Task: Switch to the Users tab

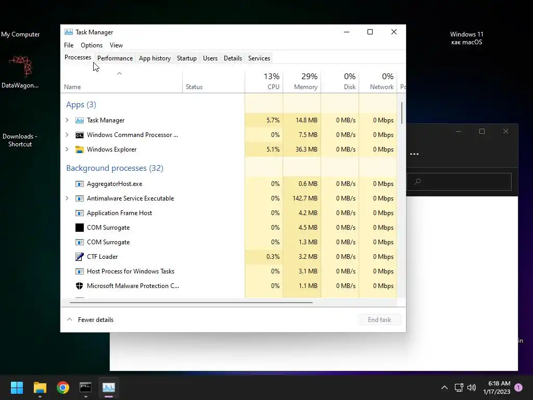Action: pyautogui.click(x=210, y=58)
